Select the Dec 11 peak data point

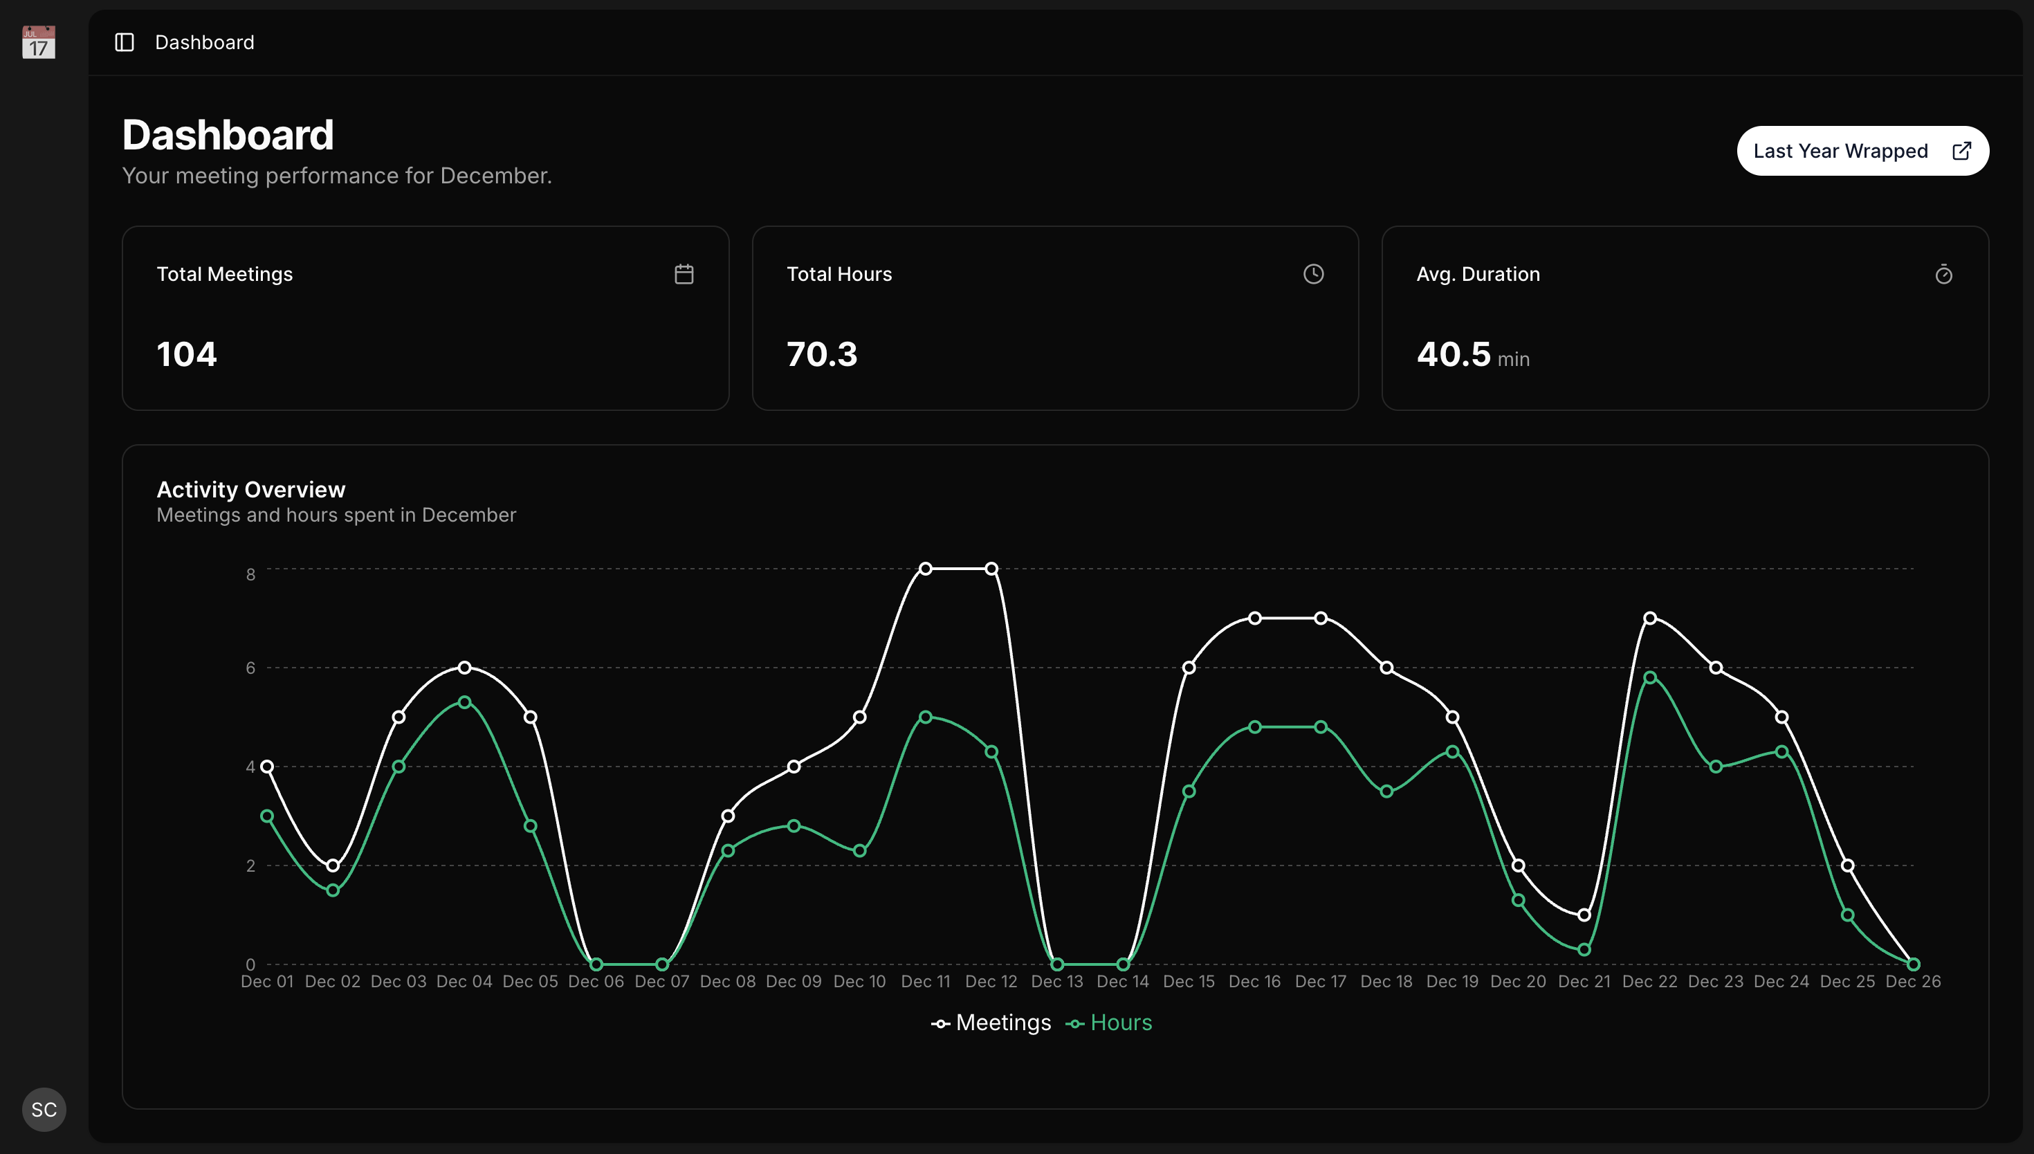[926, 567]
